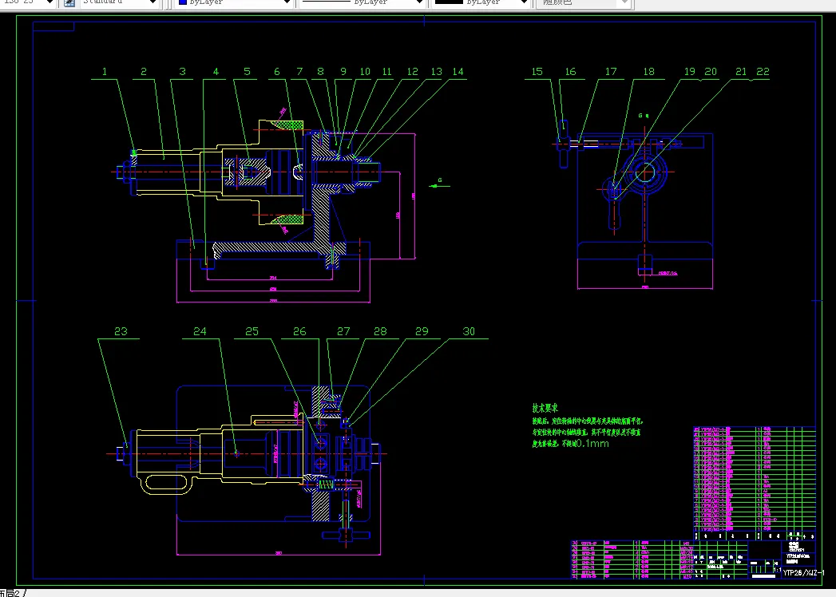Click the 0.1mm tolerance text
Image resolution: width=836 pixels, height=597 pixels.
click(x=592, y=444)
